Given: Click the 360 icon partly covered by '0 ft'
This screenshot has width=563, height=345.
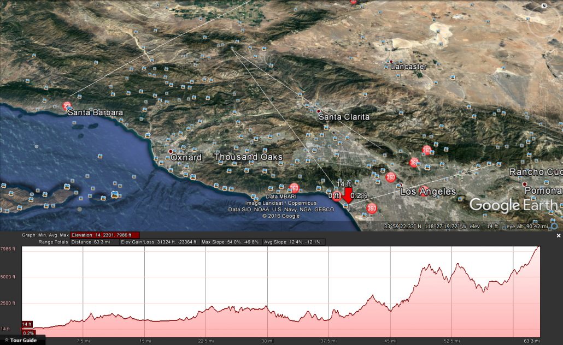Looking at the screenshot, I should coord(337,196).
